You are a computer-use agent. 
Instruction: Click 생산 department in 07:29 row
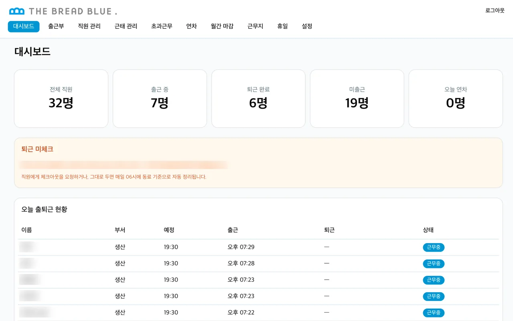coord(120,247)
